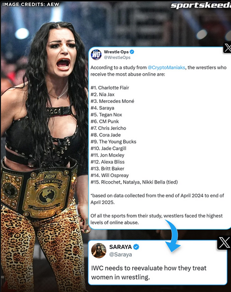Click the X logo on Saraya tweet
Screen dimensions: 231x292
[x=224, y=243]
